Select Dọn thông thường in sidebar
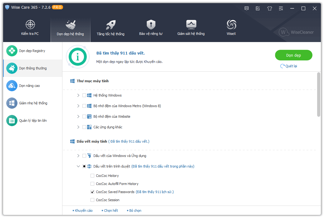 [33, 68]
